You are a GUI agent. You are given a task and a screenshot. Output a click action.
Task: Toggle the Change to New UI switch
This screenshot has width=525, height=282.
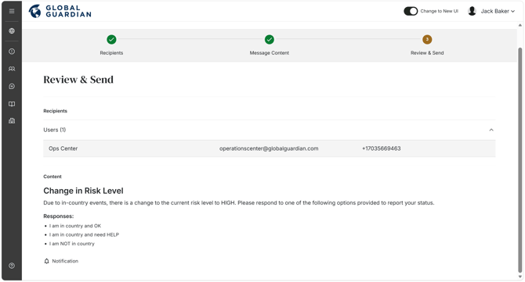coord(411,11)
